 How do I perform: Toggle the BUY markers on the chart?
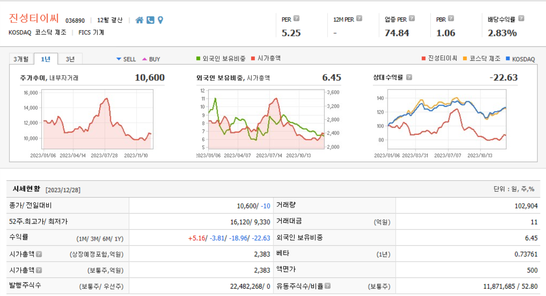(149, 59)
